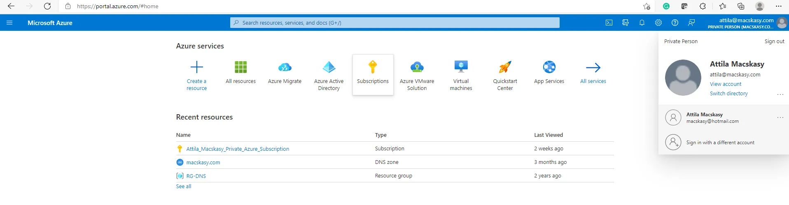Open the browser Collections icon
The height and width of the screenshot is (205, 789).
pos(741,6)
